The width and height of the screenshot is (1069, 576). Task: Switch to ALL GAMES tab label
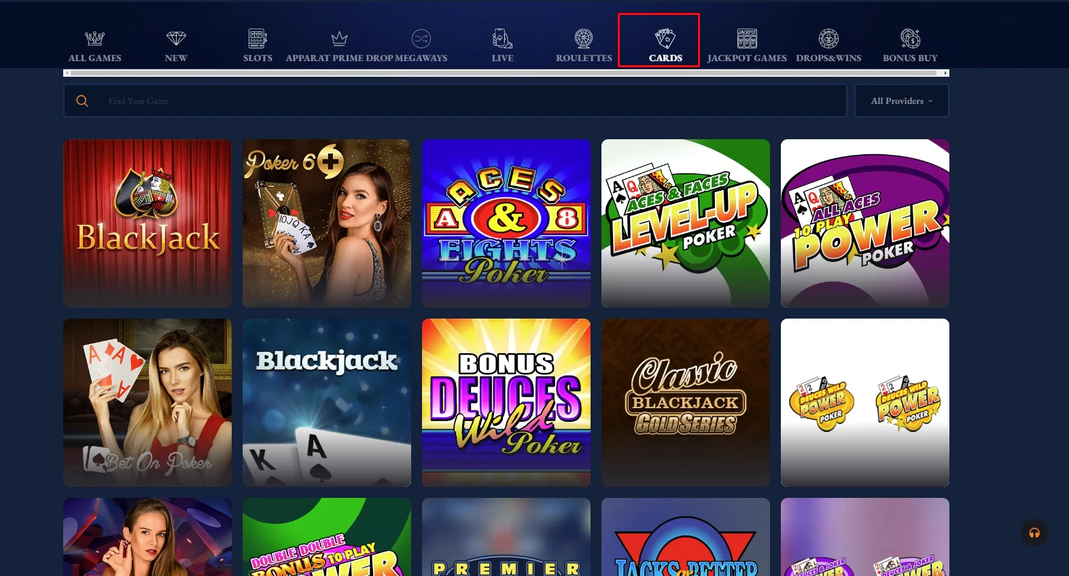point(94,58)
